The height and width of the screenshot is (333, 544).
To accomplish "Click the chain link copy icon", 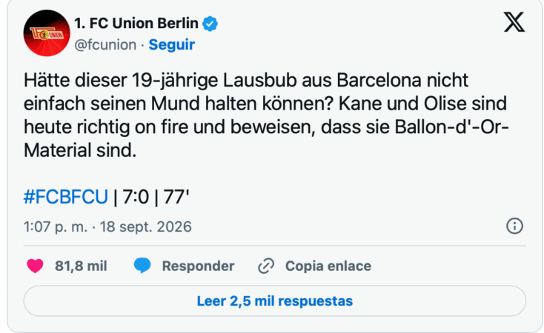I will [266, 266].
